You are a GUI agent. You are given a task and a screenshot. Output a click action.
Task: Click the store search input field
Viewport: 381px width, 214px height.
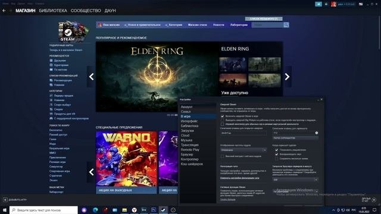(267, 25)
